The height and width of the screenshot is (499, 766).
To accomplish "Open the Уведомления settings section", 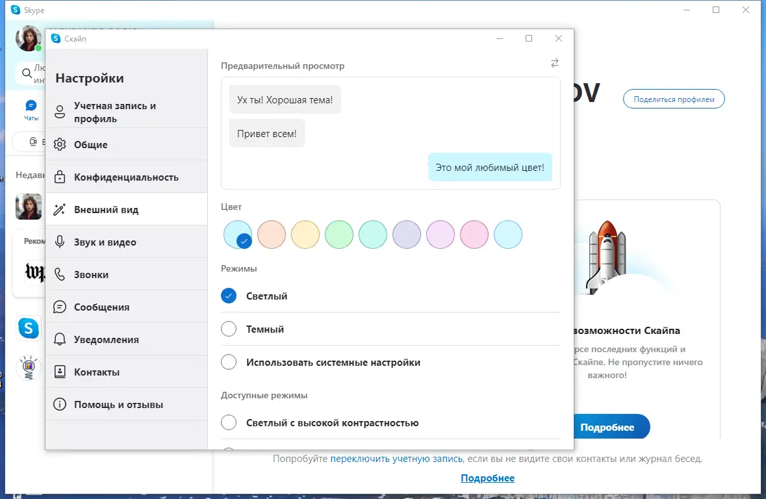I will pyautogui.click(x=127, y=339).
